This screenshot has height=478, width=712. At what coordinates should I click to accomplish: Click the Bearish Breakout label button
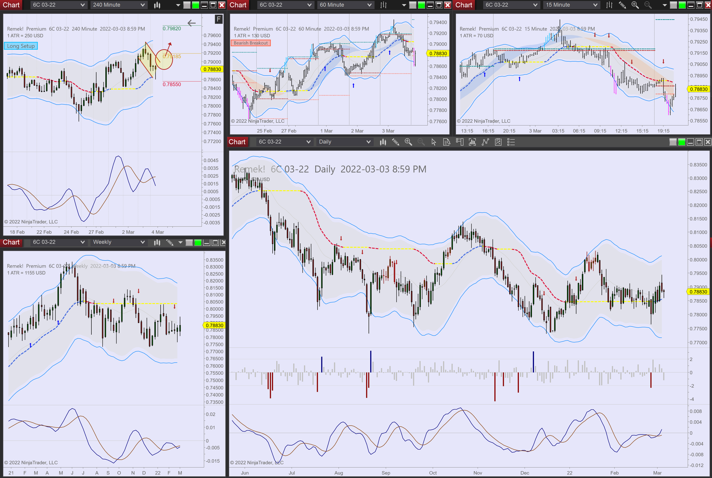250,43
